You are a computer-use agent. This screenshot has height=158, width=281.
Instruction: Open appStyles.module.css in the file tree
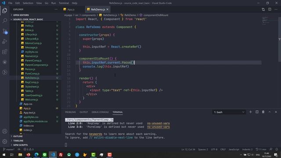coord(36,121)
